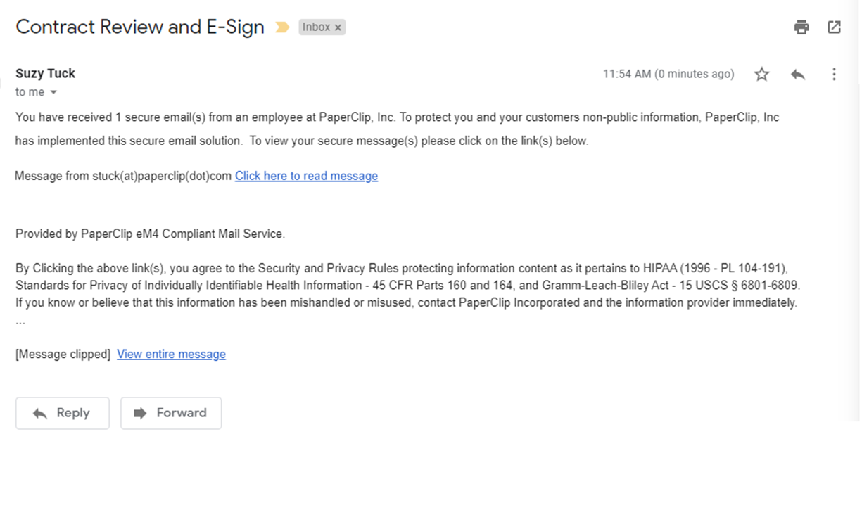Expand recipient details arrow next to "to me"
Viewport: 862px width, 529px height.
pos(53,93)
